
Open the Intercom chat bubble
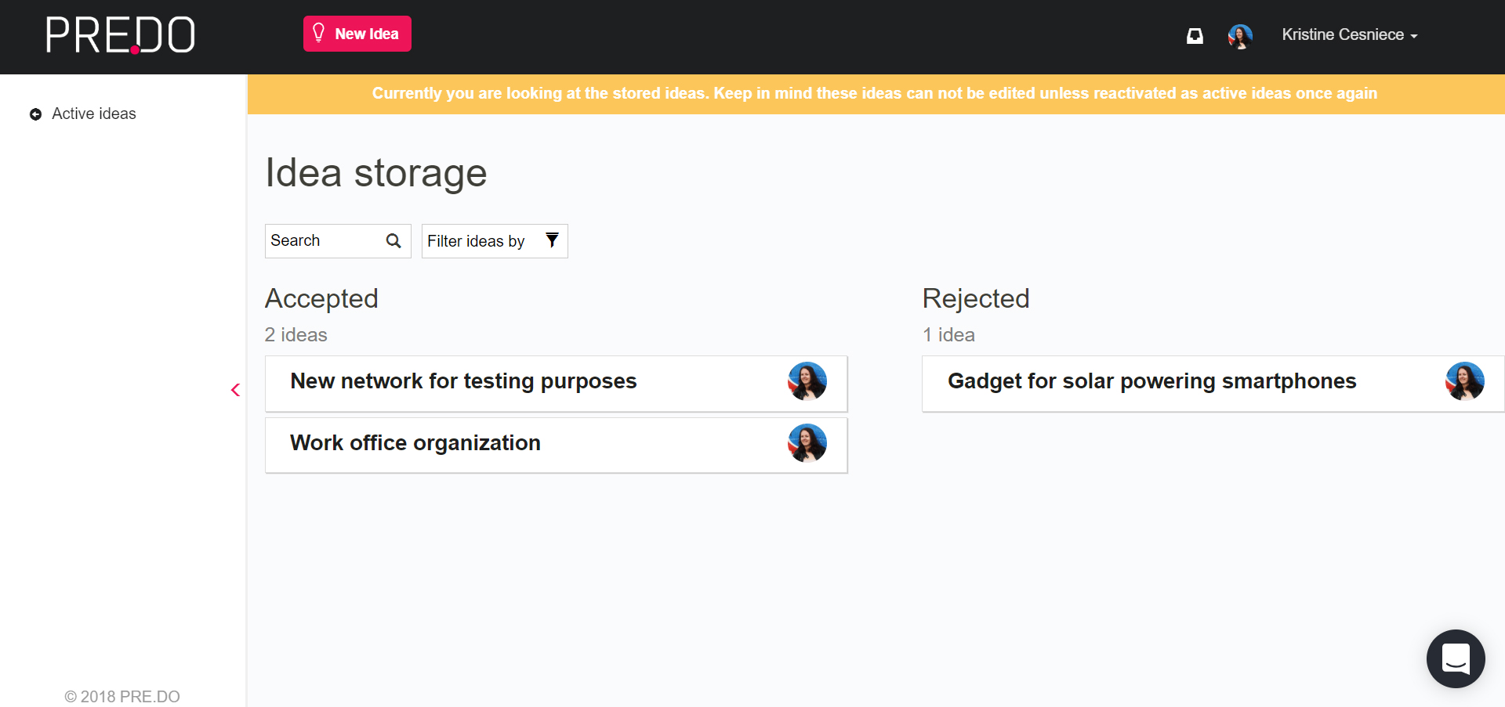pyautogui.click(x=1456, y=658)
